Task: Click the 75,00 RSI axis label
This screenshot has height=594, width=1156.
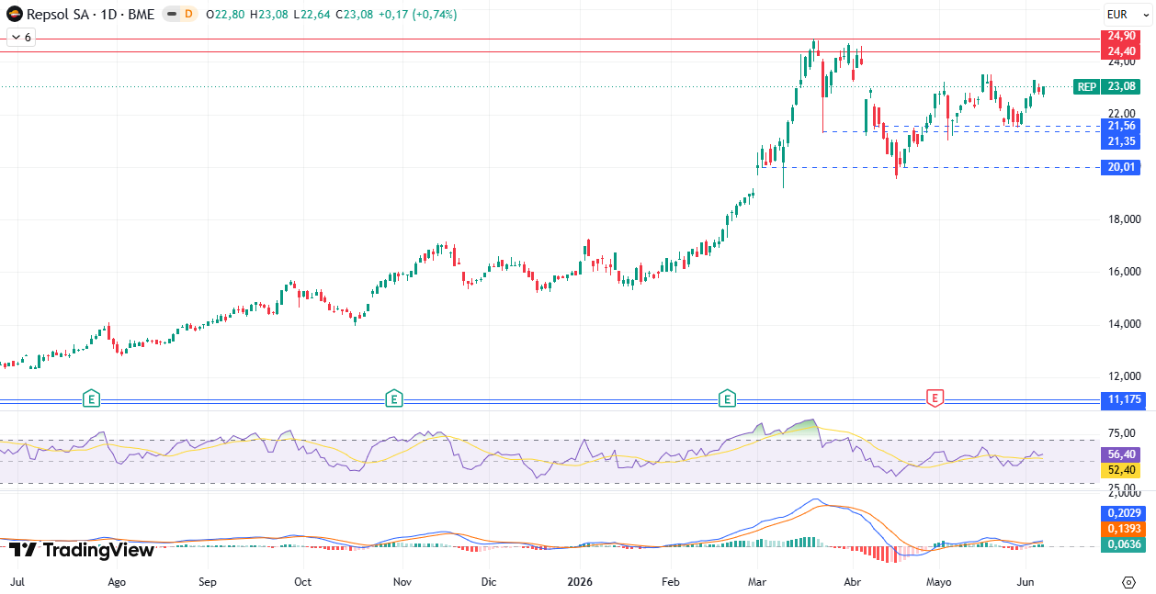Action: [1123, 433]
